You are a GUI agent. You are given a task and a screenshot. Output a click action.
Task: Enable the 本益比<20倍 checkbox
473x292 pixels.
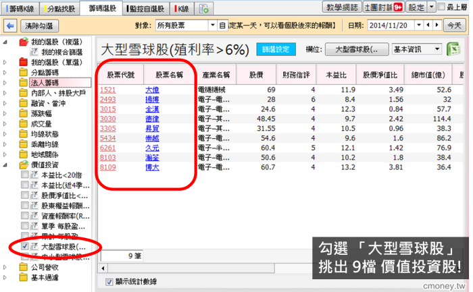[25, 175]
